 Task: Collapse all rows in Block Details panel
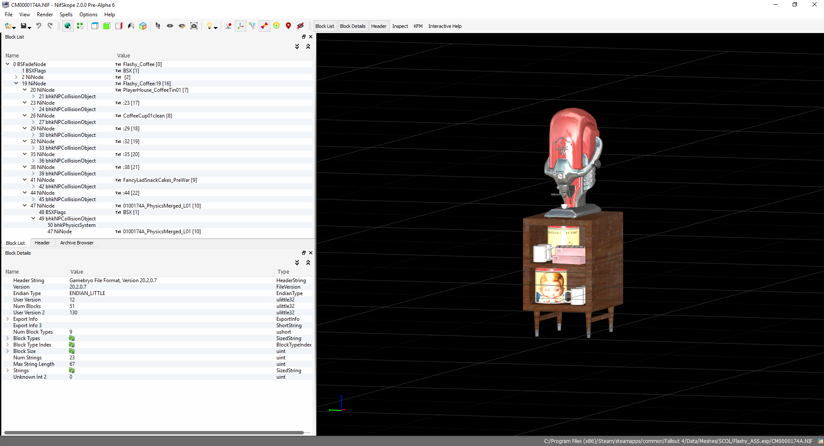308,262
